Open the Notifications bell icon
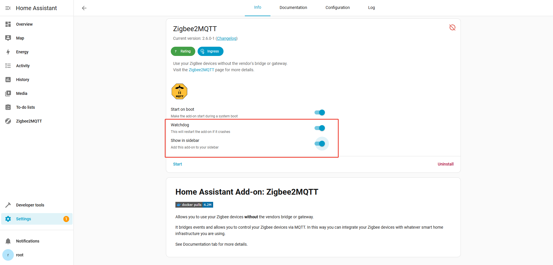 (x=8, y=241)
